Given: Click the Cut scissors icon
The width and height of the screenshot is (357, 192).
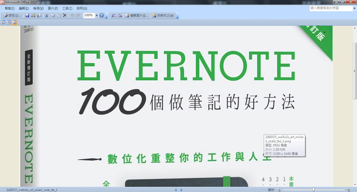Looking at the screenshot, I should click(x=47, y=15).
